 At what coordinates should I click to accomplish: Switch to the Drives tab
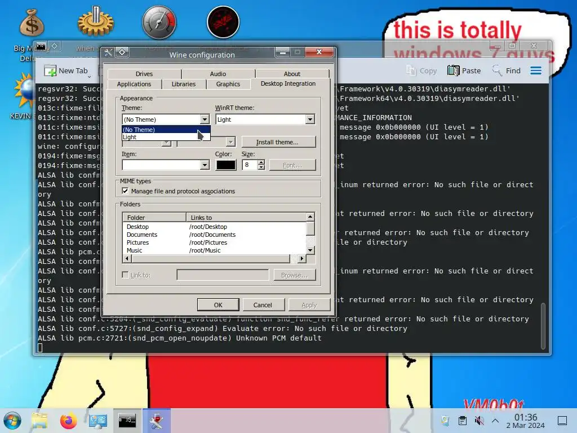[144, 74]
